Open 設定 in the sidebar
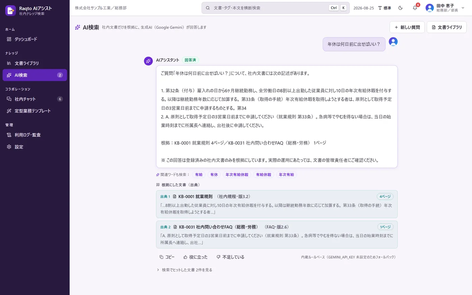The width and height of the screenshot is (472, 295). (35, 147)
